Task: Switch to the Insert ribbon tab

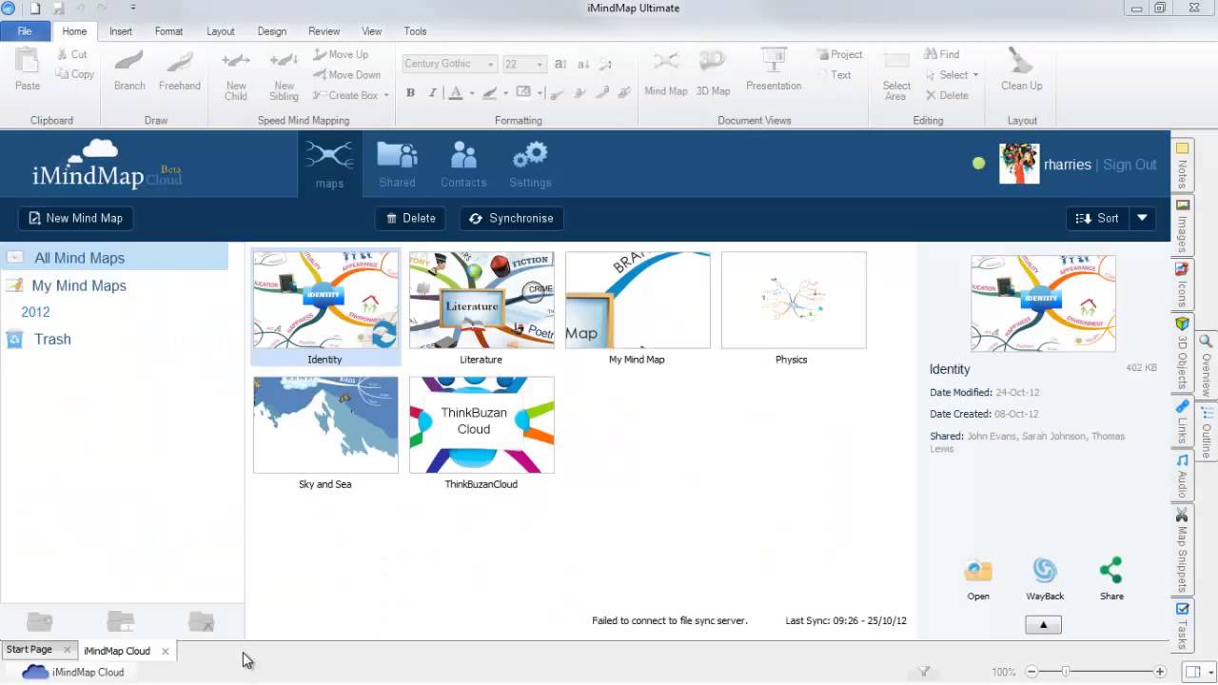Action: [121, 31]
